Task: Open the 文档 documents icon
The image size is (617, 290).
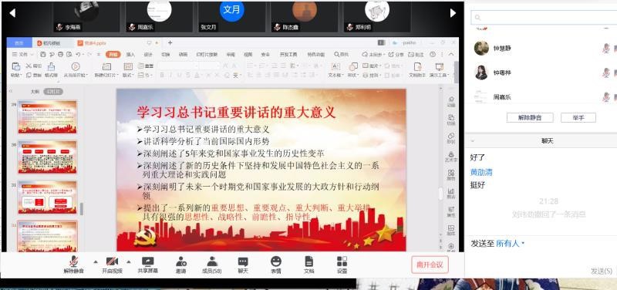Action: [309, 265]
